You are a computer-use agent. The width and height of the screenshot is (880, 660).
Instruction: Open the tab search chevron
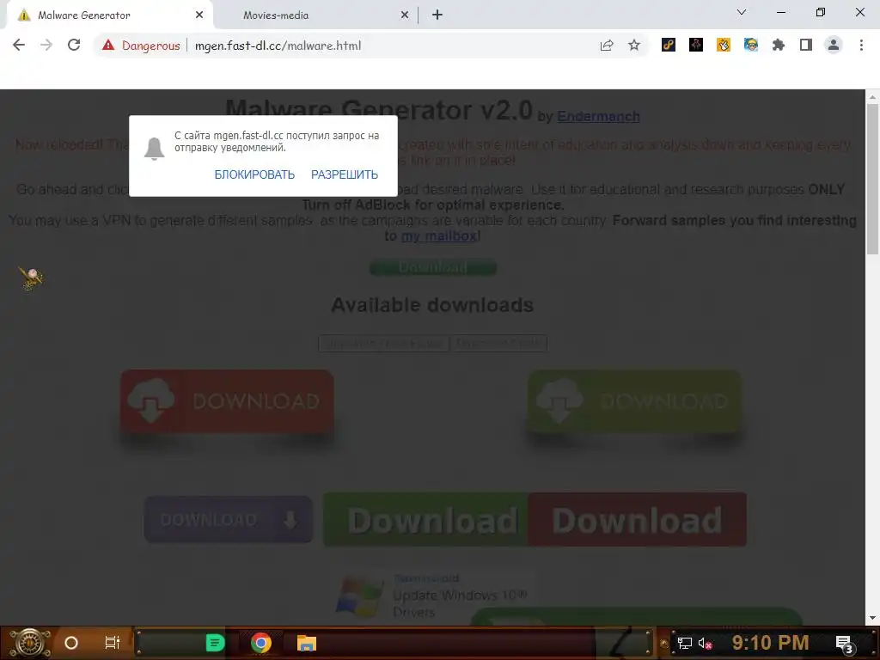(x=741, y=12)
